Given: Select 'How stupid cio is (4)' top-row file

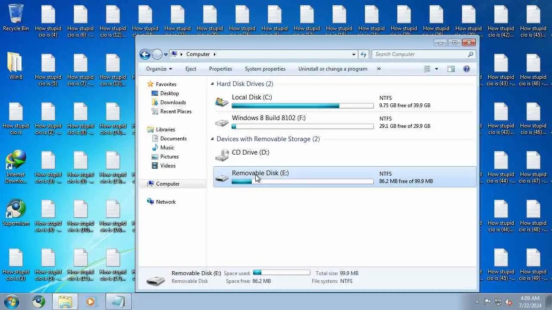Looking at the screenshot, I should [x=48, y=21].
